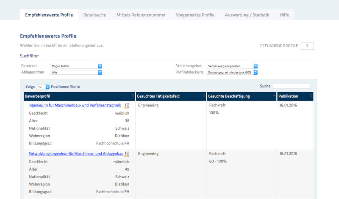Select the Empfehlenswerte Profile tab
Screen dimensions: 339x199
click(49, 15)
